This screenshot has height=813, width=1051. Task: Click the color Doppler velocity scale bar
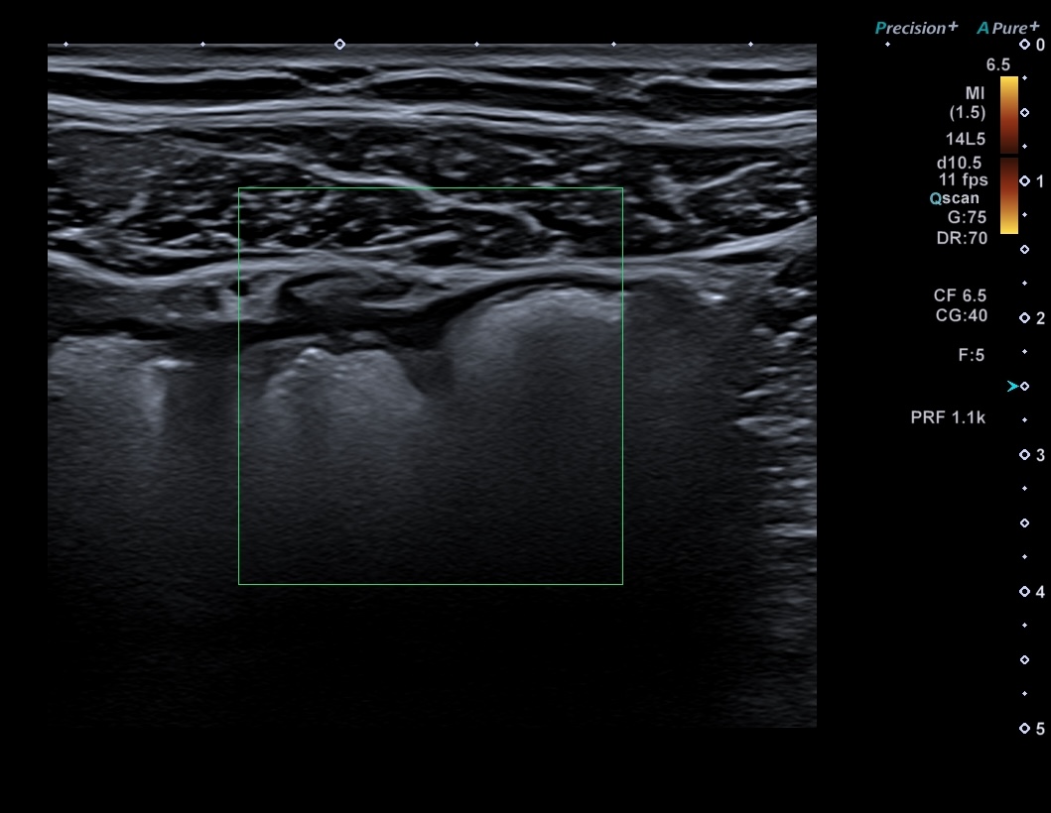[1008, 155]
